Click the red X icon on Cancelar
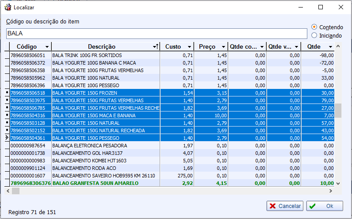 click(273, 206)
